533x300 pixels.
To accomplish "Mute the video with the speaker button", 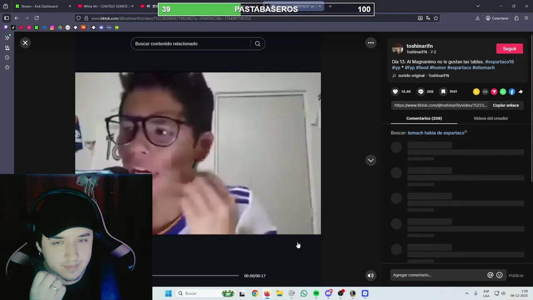I will point(371,275).
